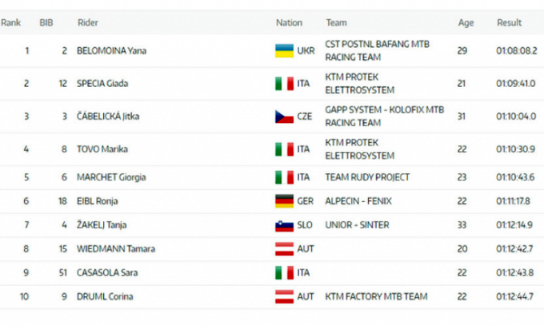Click the Rider column header
The height and width of the screenshot is (325, 544).
point(87,23)
